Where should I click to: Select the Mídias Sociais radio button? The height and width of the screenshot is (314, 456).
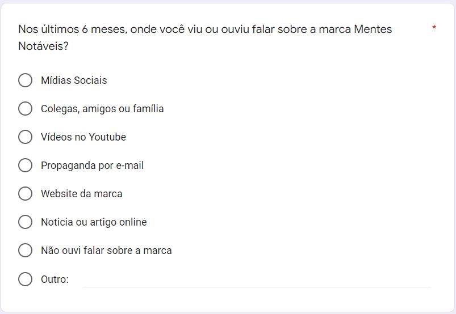tap(26, 80)
